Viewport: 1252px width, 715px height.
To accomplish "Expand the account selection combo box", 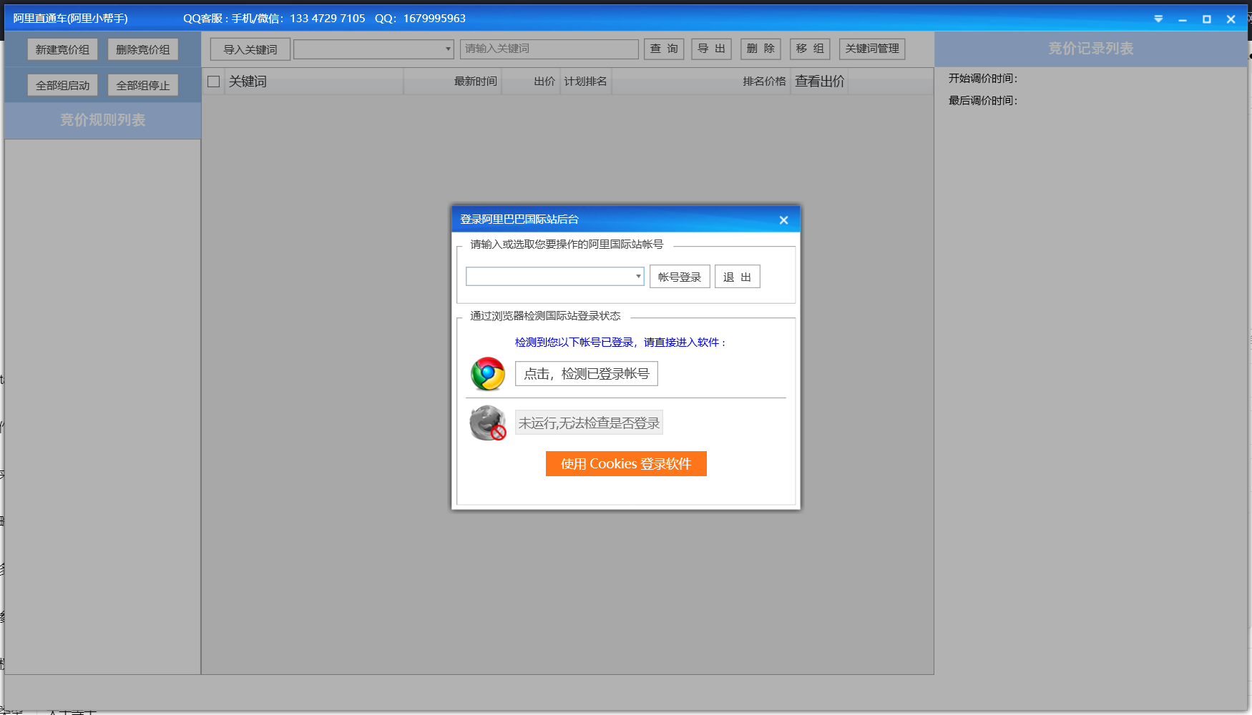I will pos(638,276).
